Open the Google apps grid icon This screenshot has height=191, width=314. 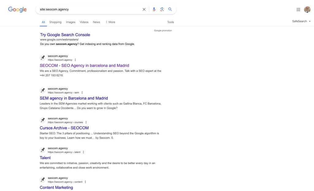[x=298, y=10]
